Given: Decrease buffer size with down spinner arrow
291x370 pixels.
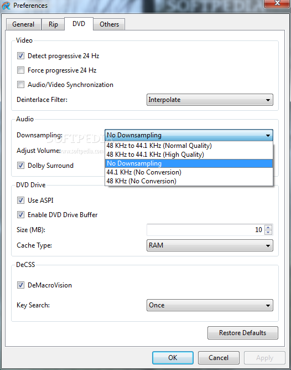Looking at the screenshot, I should [268, 232].
